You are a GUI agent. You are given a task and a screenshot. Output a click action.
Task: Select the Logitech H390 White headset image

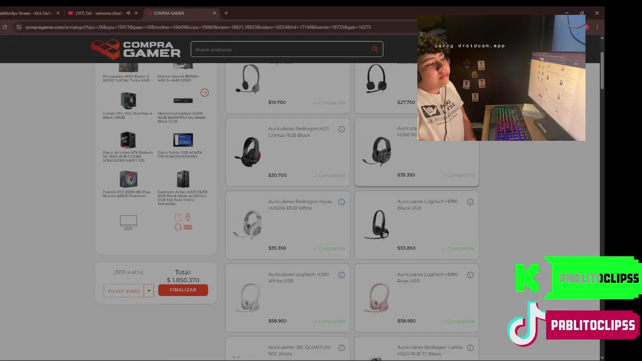tap(248, 297)
